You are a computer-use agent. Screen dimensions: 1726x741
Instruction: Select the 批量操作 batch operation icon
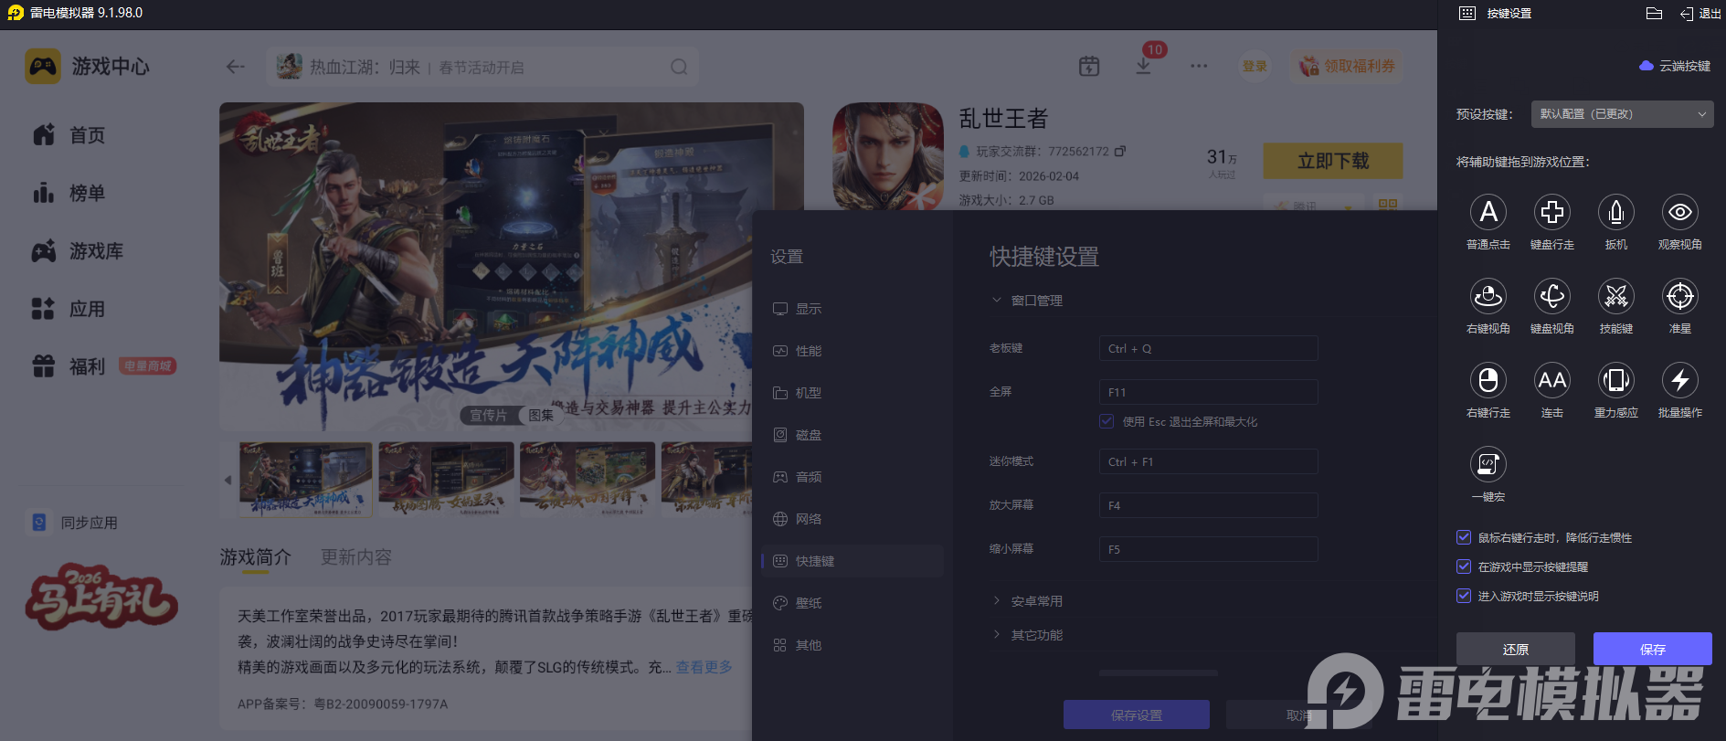pos(1680,380)
